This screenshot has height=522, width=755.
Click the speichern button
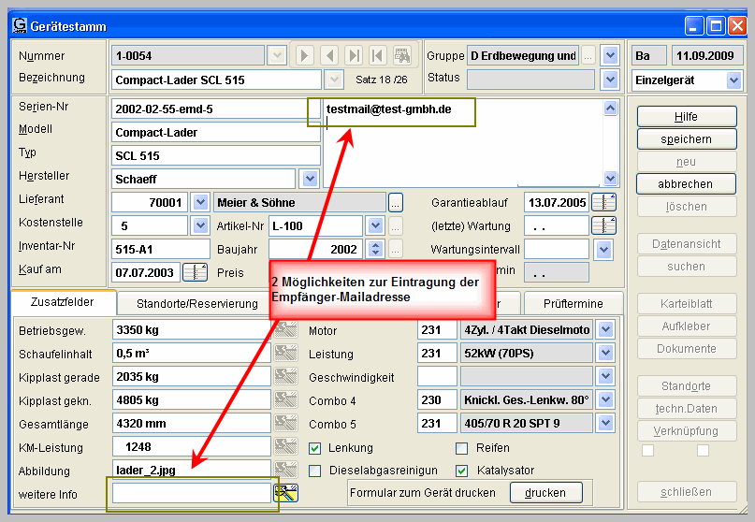pyautogui.click(x=686, y=139)
